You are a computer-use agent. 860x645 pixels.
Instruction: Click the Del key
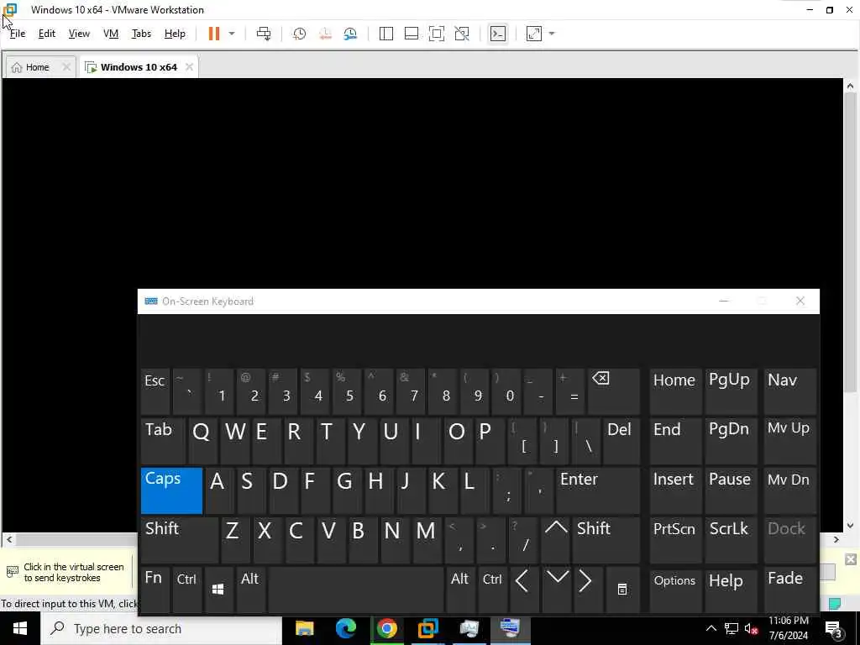(x=621, y=441)
